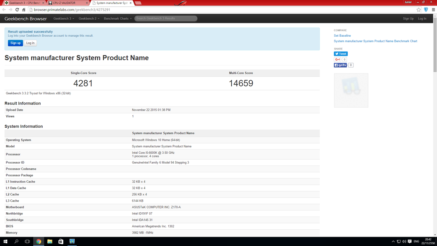The height and width of the screenshot is (246, 437).
Task: Open the Action Center notifications icon
Action: pyautogui.click(x=410, y=242)
